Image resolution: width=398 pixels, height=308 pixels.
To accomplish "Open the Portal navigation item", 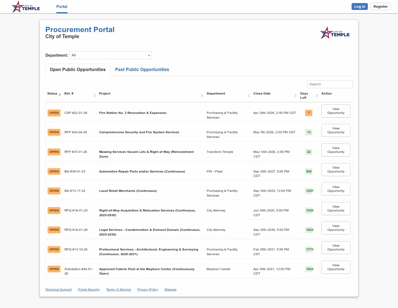I will click(62, 7).
